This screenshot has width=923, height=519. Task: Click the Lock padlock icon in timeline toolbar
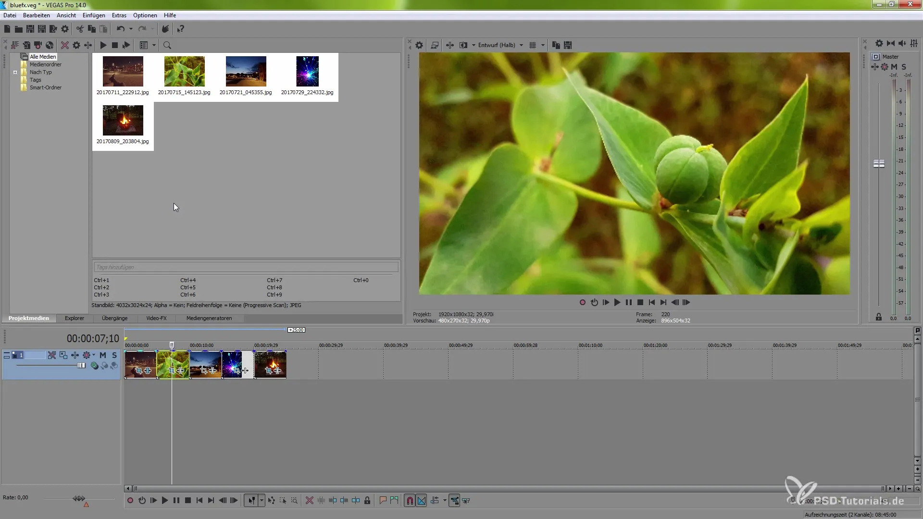367,501
